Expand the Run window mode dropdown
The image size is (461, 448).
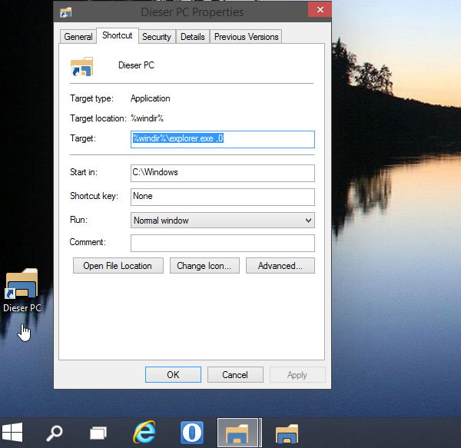pyautogui.click(x=223, y=221)
